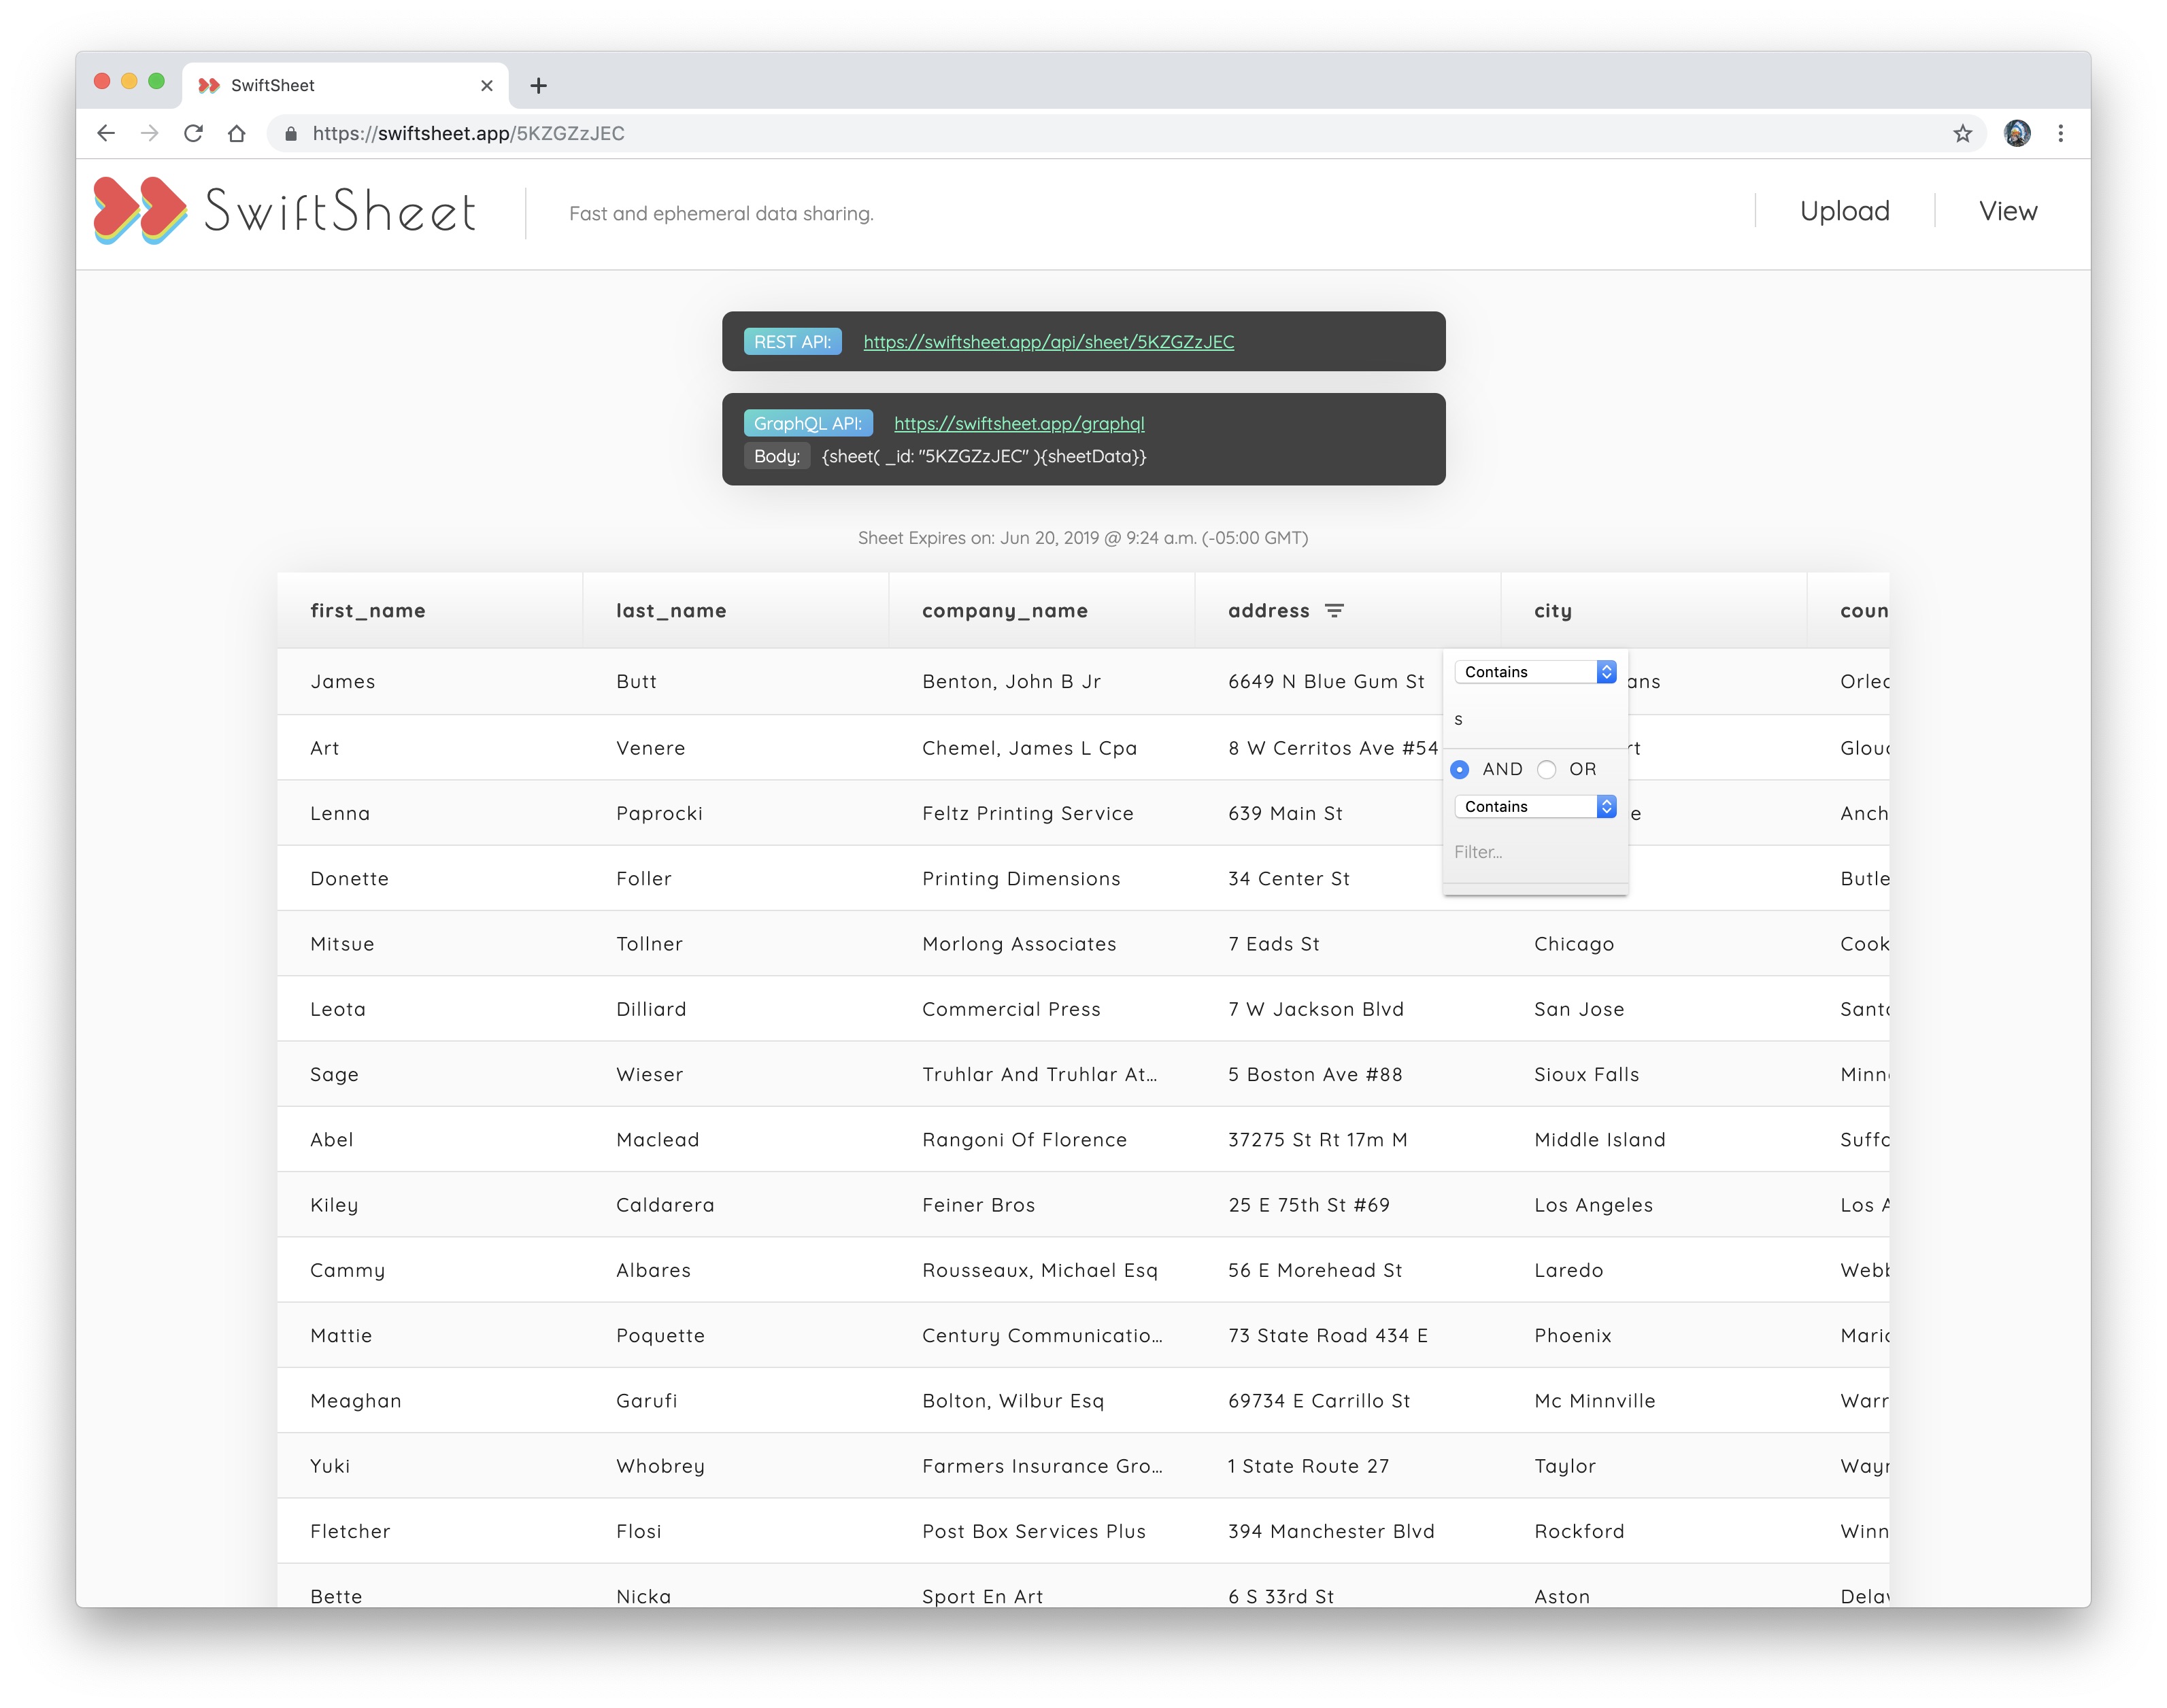Image resolution: width=2167 pixels, height=1708 pixels.
Task: Click the address column filter icon
Action: (x=1334, y=611)
